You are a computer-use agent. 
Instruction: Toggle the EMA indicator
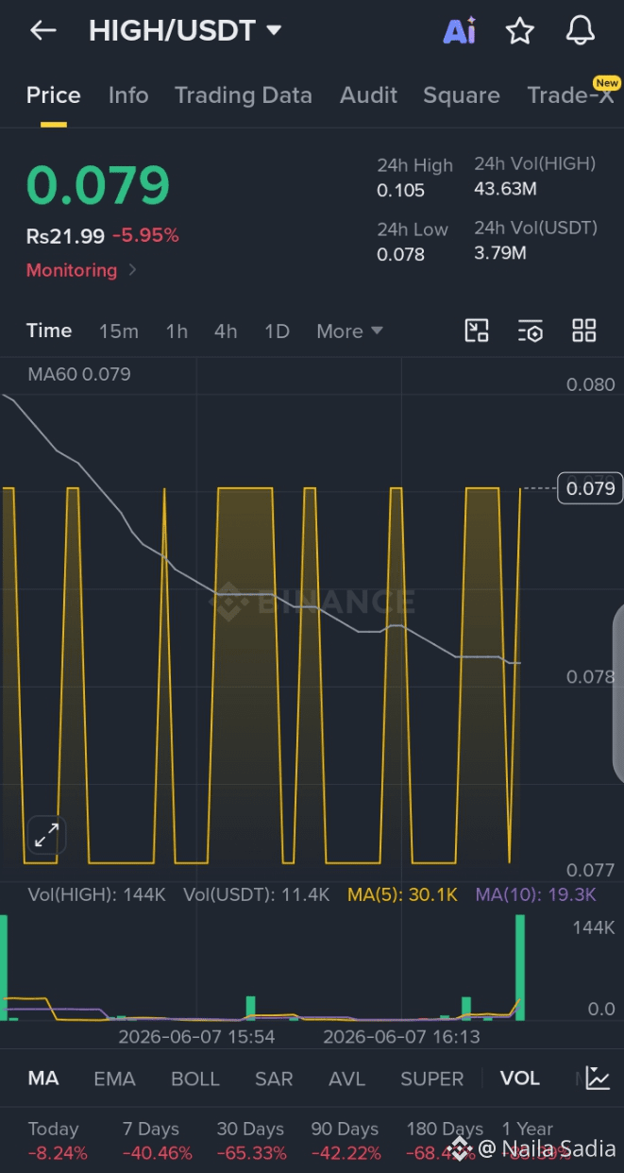pos(114,1079)
